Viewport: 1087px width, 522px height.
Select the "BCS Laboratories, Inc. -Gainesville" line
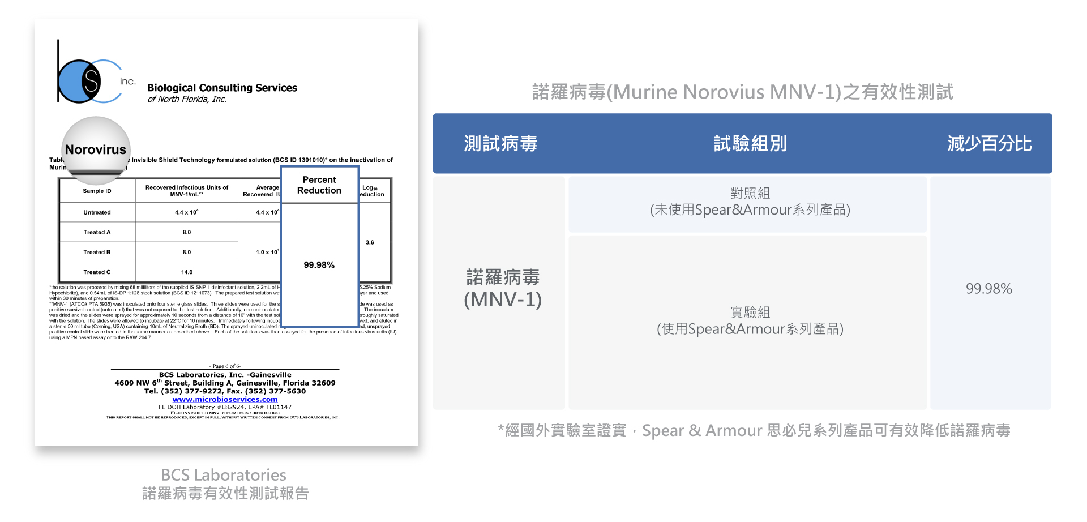(x=225, y=375)
